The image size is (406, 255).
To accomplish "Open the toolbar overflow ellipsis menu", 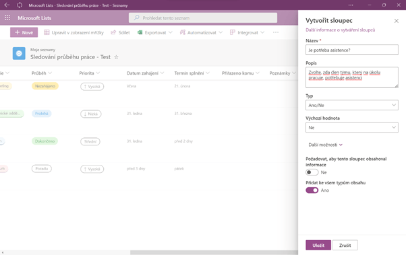I will [x=276, y=32].
